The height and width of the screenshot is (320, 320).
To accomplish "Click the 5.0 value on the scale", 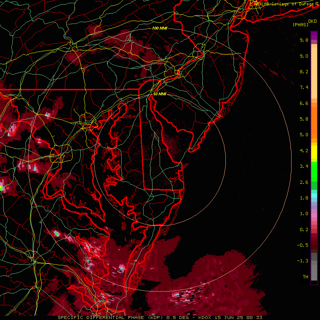I will tap(304, 135).
